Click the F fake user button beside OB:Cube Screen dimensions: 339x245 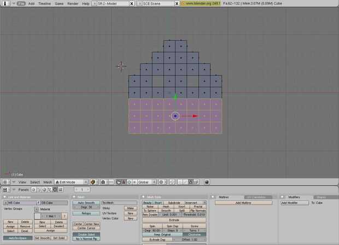click(x=38, y=203)
